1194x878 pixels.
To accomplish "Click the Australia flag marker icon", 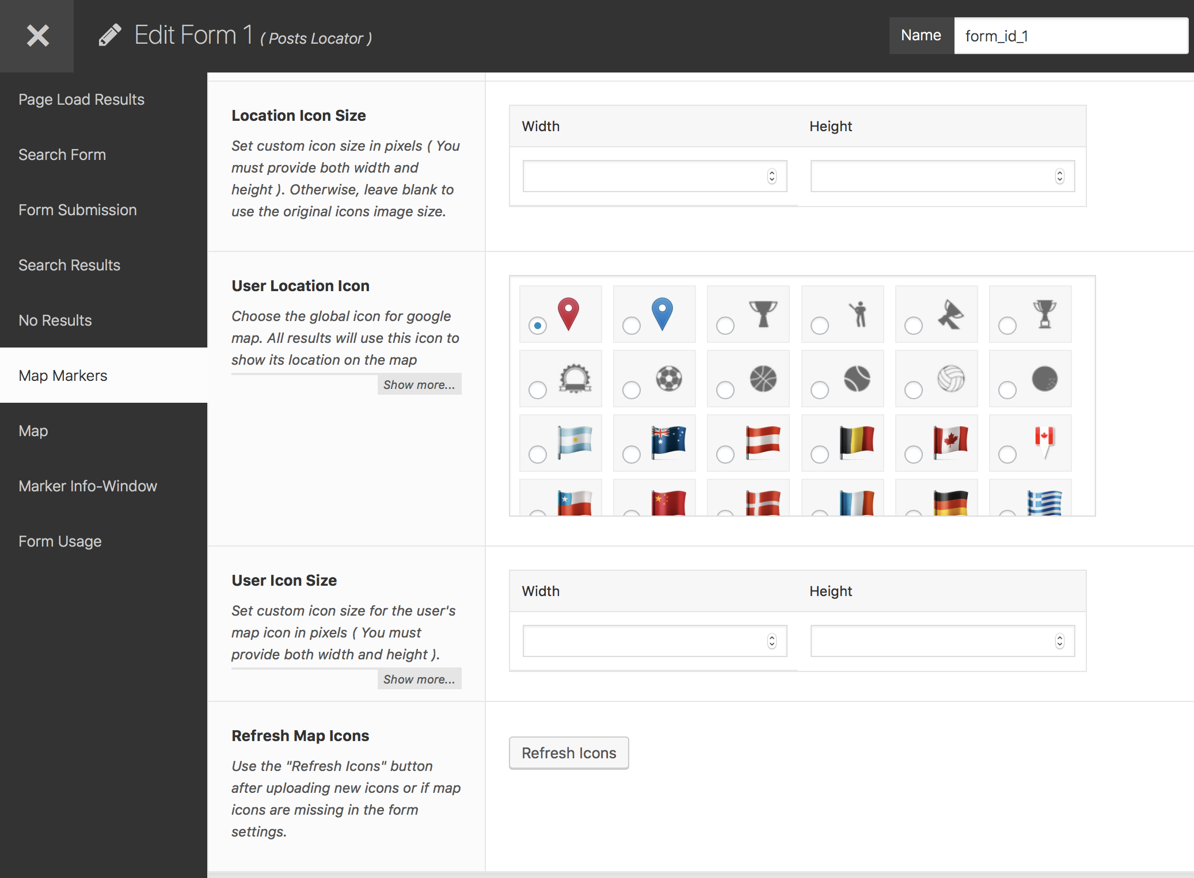I will [x=668, y=442].
